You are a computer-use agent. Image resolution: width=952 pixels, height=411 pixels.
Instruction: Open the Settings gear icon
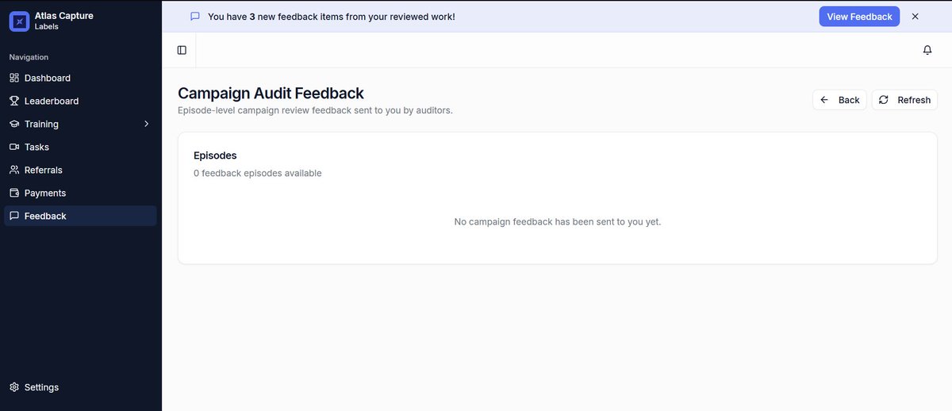[14, 387]
